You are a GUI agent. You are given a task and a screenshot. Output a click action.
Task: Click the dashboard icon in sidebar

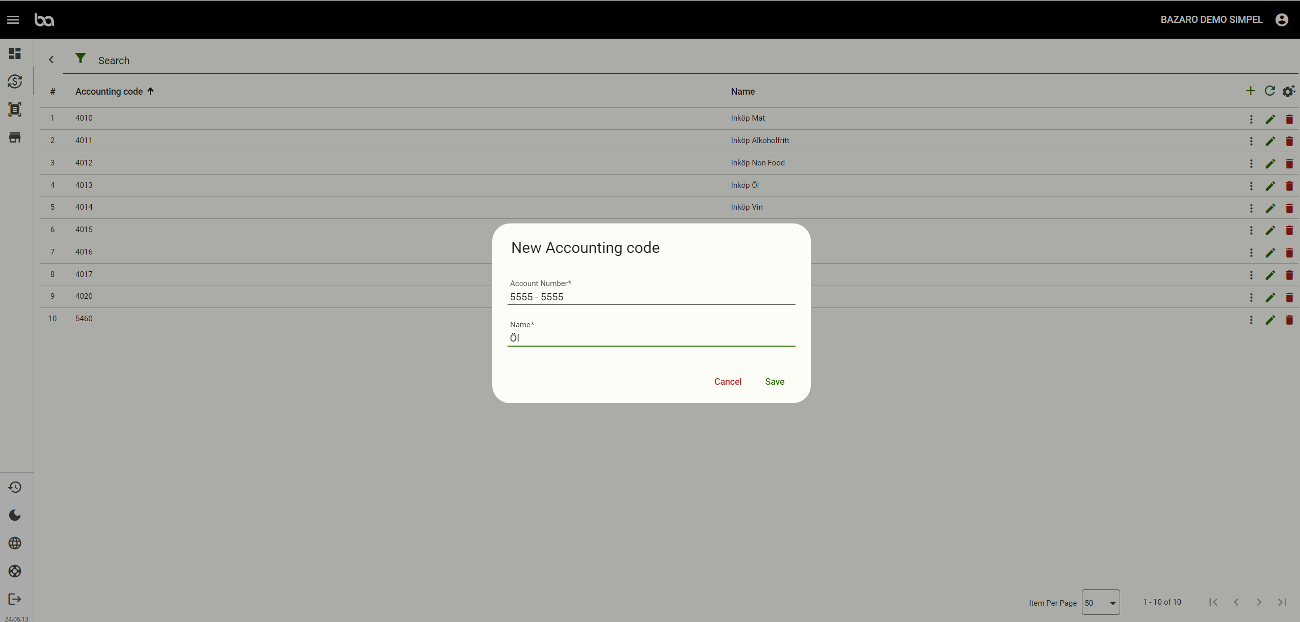(15, 53)
